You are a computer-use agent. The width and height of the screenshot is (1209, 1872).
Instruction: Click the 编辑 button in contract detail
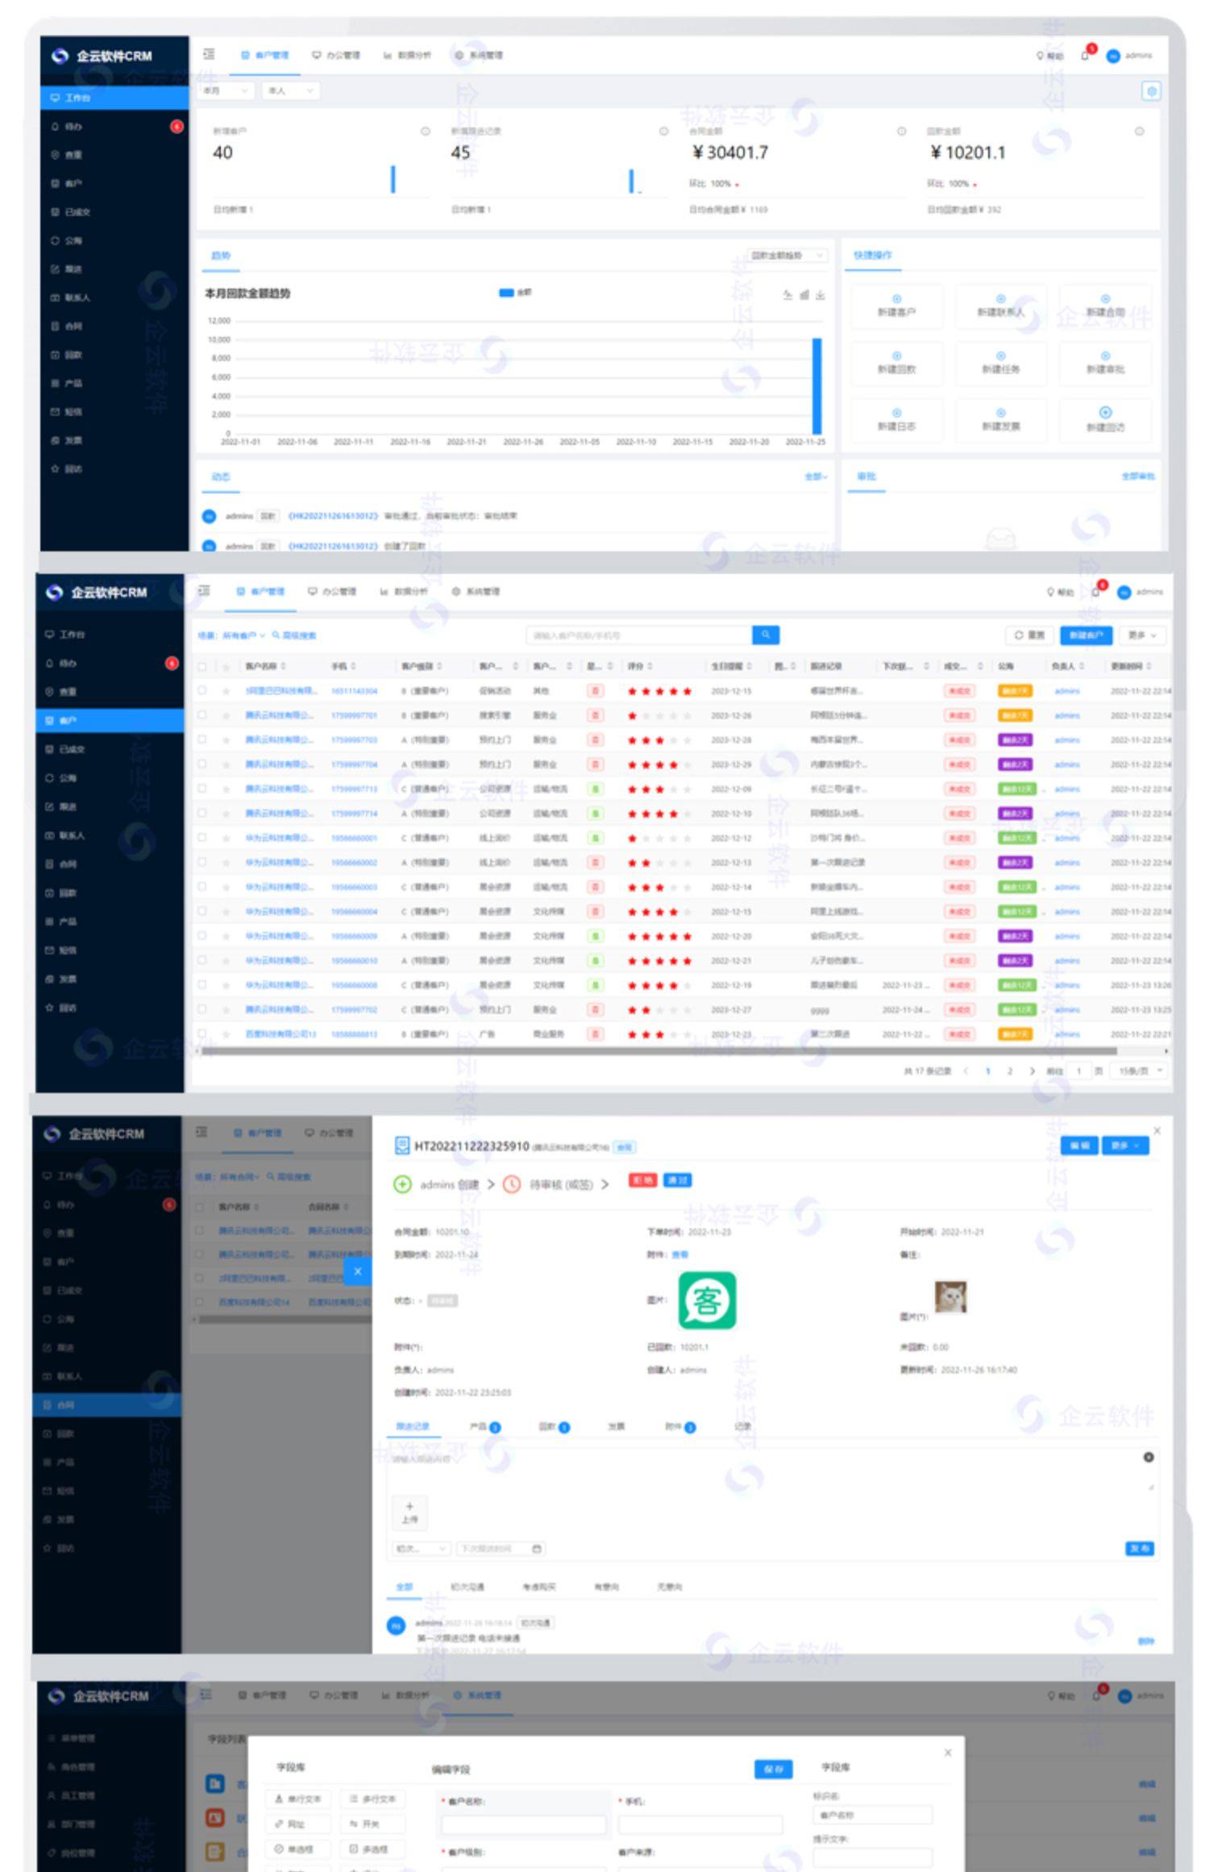coord(1079,1146)
